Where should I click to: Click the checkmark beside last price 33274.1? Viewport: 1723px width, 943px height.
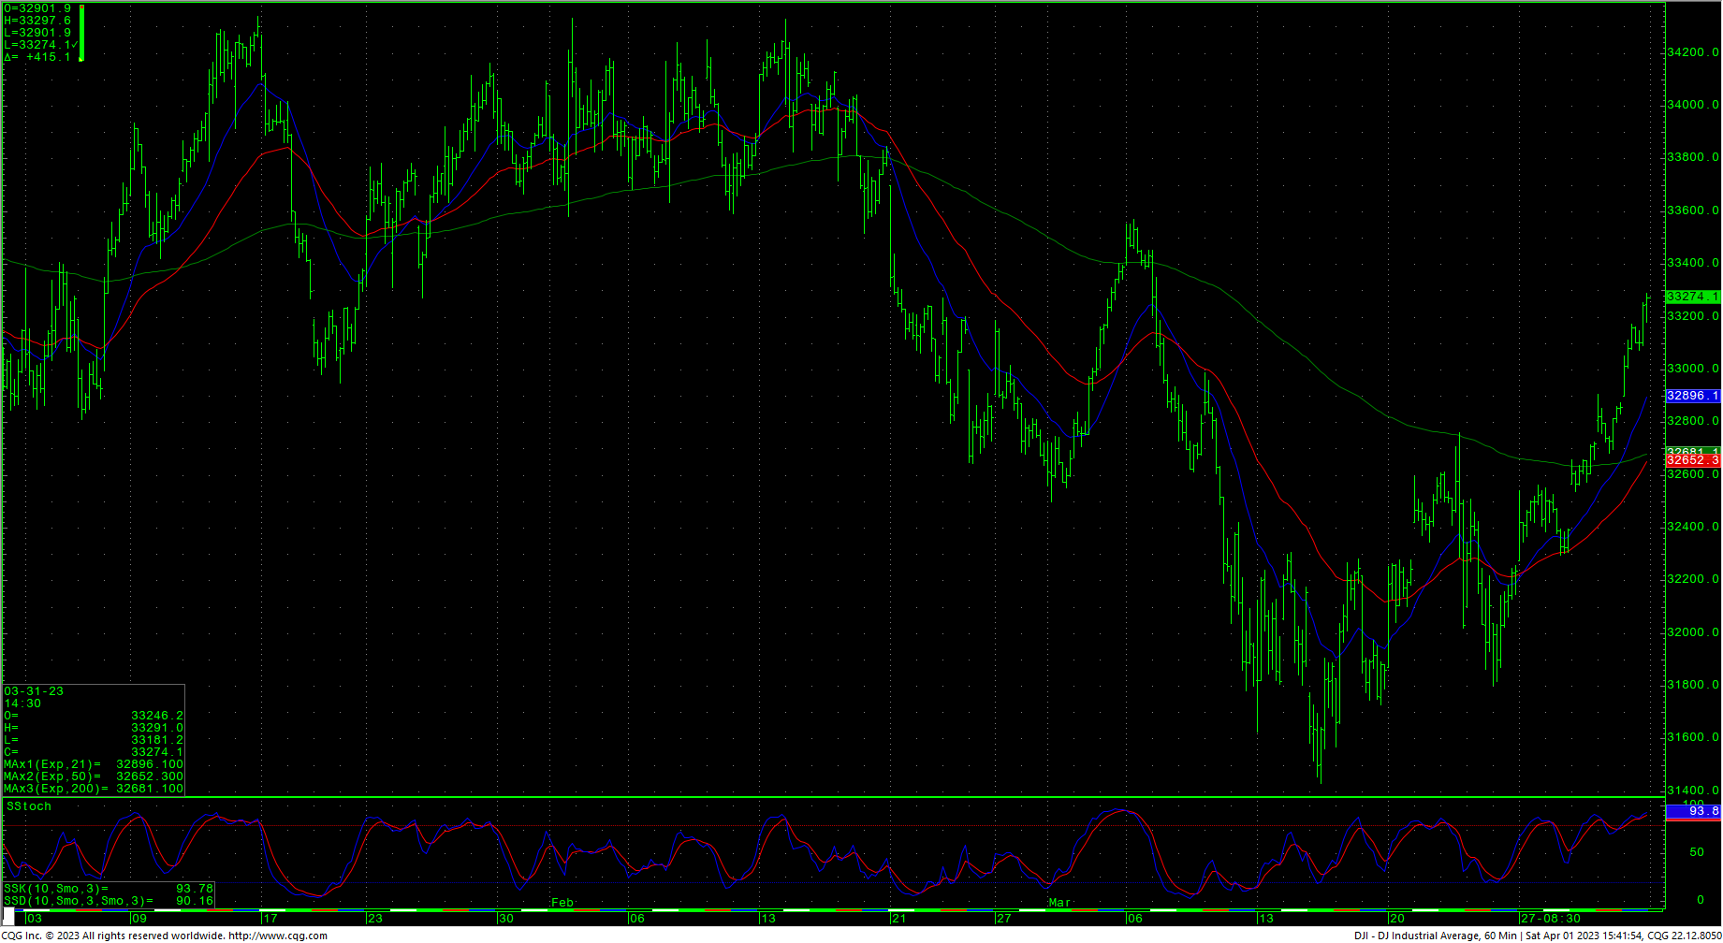click(75, 45)
